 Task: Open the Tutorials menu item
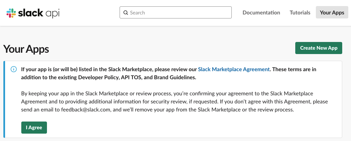(x=300, y=12)
